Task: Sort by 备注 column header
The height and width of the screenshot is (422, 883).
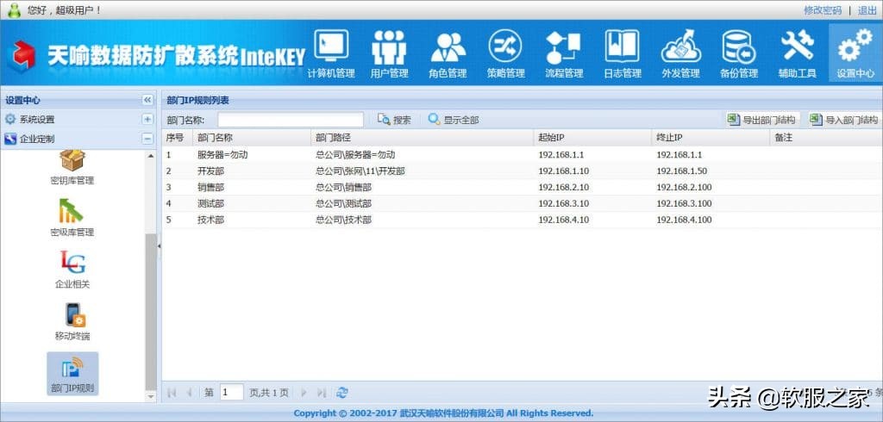Action: tap(825, 137)
